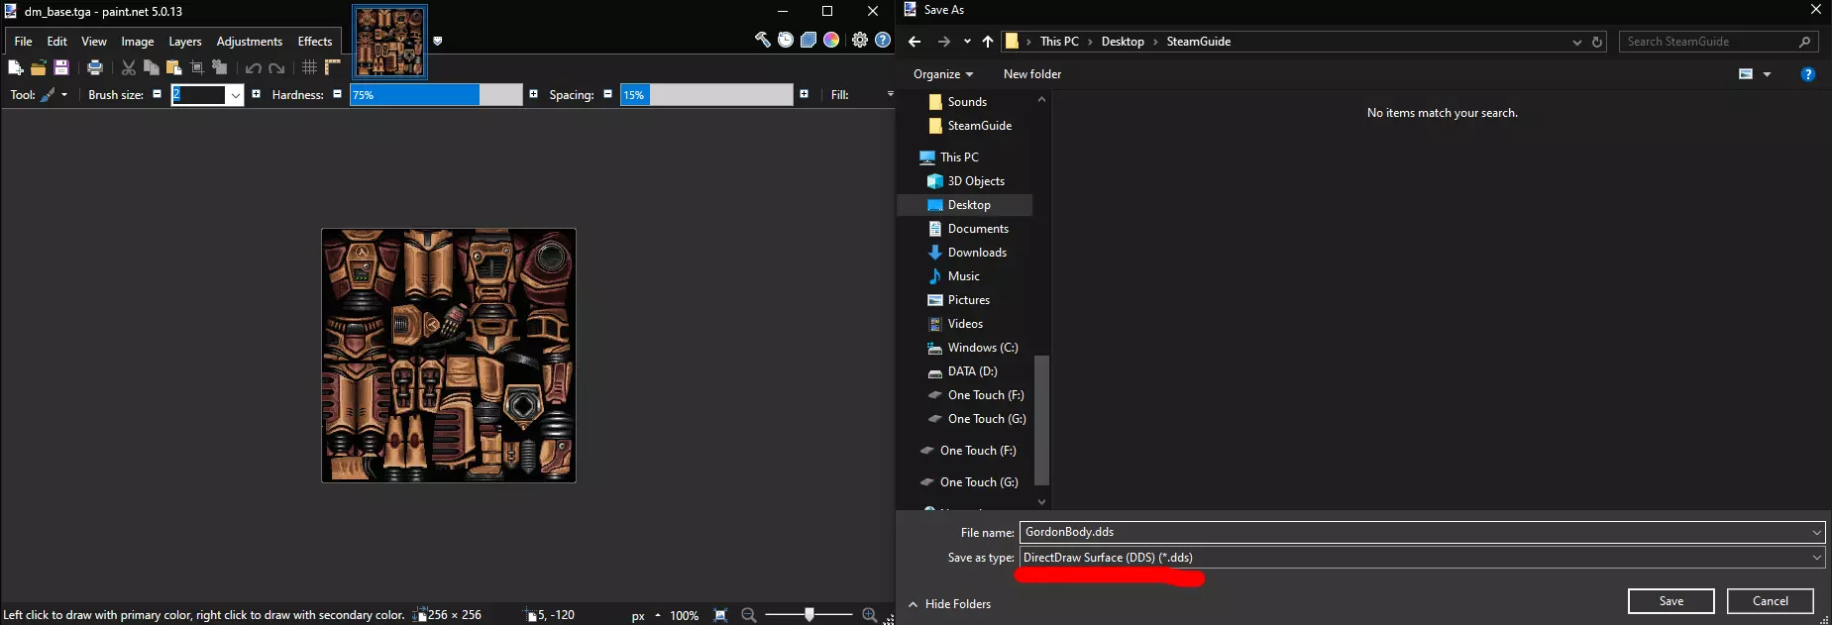Open paint.net Help question mark icon
The image size is (1832, 625).
pyautogui.click(x=883, y=40)
